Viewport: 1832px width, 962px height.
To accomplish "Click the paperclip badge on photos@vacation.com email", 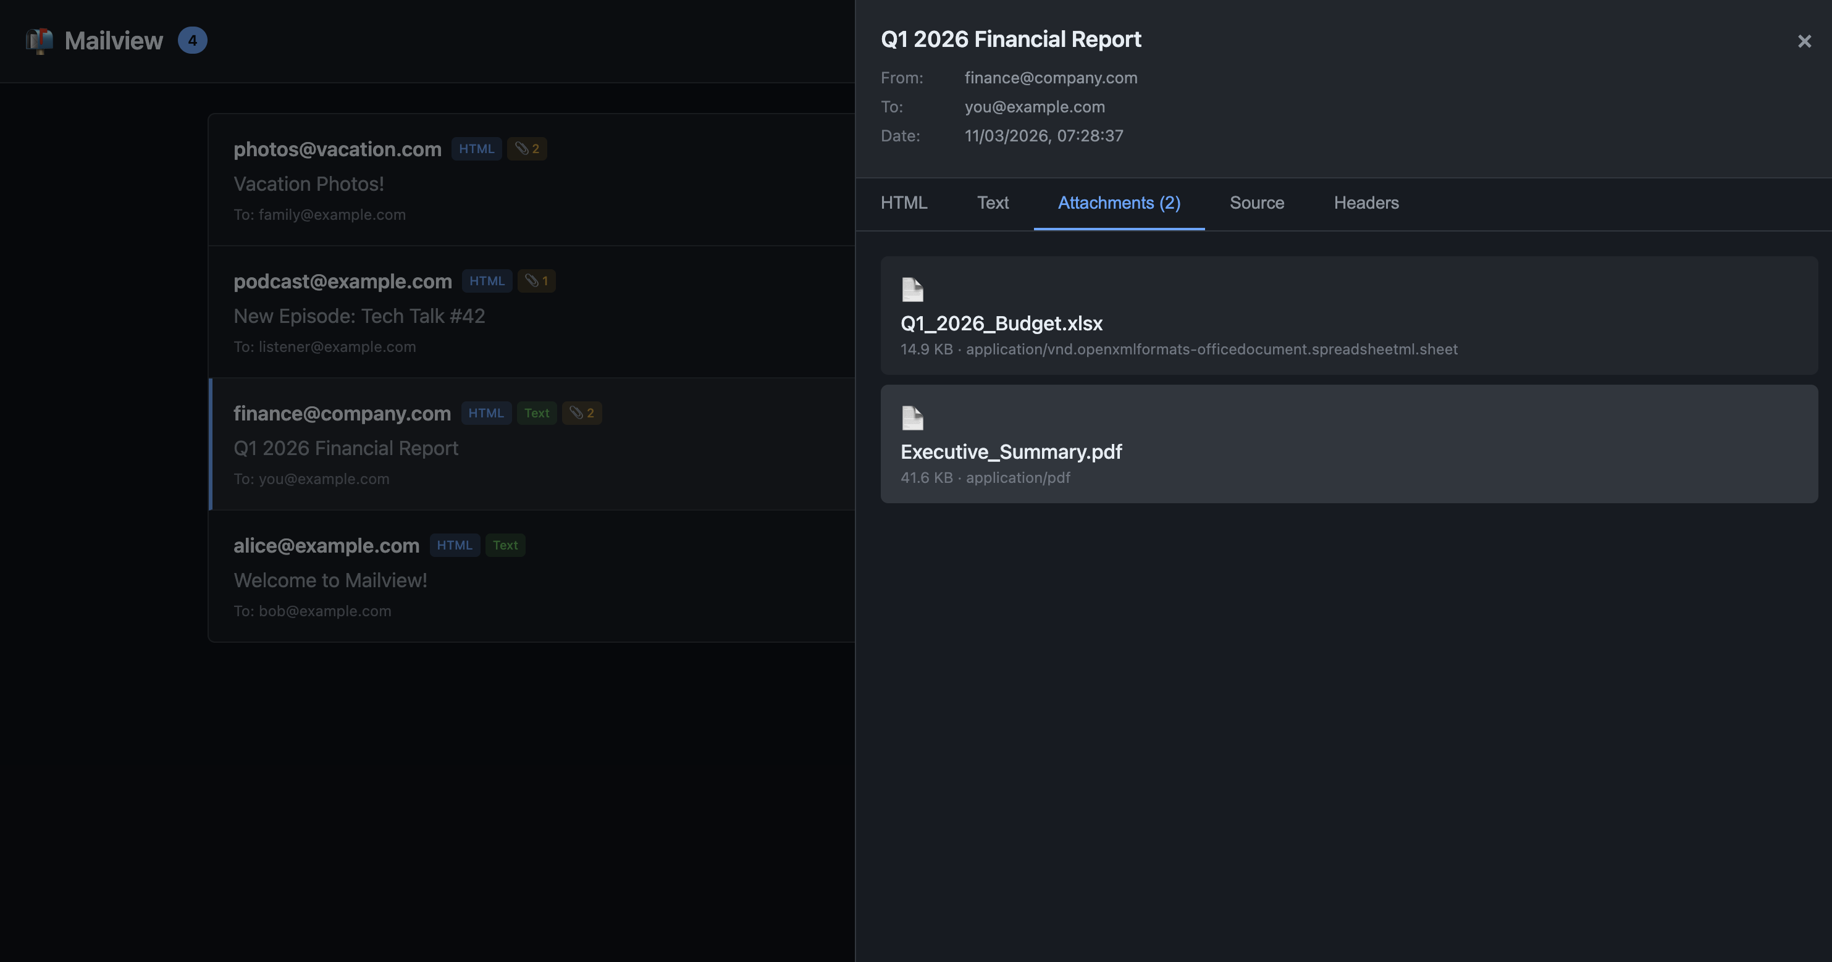I will click(x=527, y=149).
